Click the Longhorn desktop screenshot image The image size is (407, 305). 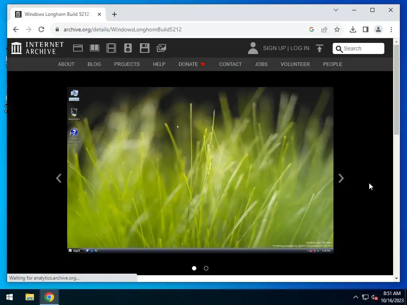pyautogui.click(x=200, y=170)
